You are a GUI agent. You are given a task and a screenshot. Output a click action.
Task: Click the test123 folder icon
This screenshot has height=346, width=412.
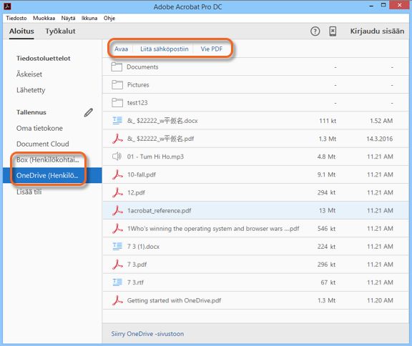117,103
